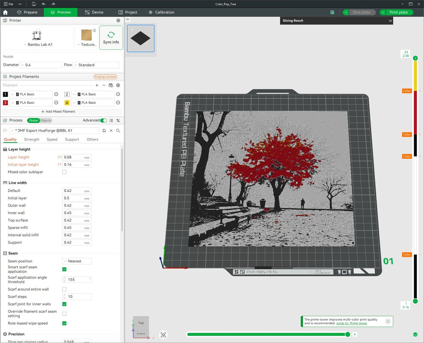Reset Initial layer height to default
Image resolution: width=424 pixels, height=343 pixels.
(60, 165)
